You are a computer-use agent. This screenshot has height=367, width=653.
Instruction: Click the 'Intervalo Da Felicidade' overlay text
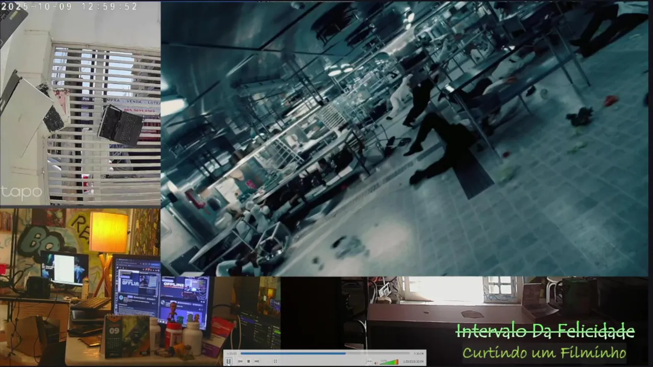click(x=545, y=332)
